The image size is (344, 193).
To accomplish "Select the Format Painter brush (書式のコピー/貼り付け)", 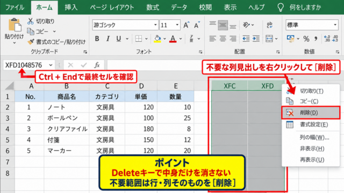I will 31,42.
